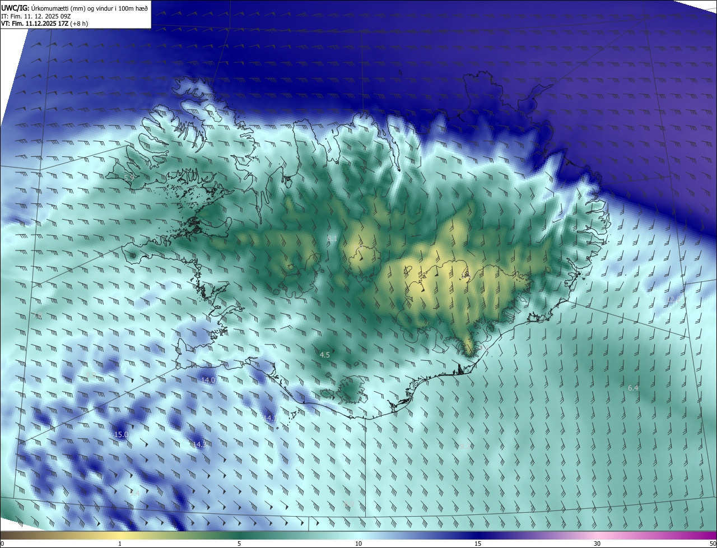Click 'Úrkomumætti (mm) og vindur í 100m hæð' title

pyautogui.click(x=90, y=8)
